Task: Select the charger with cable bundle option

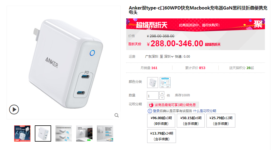Action: (x=165, y=83)
